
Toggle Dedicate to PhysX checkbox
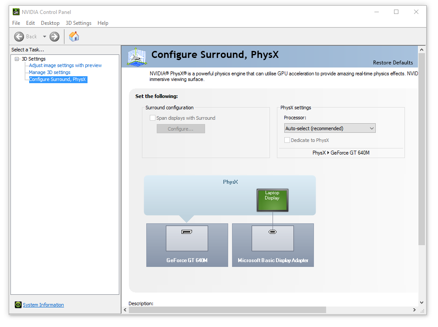[x=287, y=140]
